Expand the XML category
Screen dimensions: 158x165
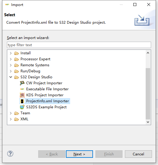11,119
